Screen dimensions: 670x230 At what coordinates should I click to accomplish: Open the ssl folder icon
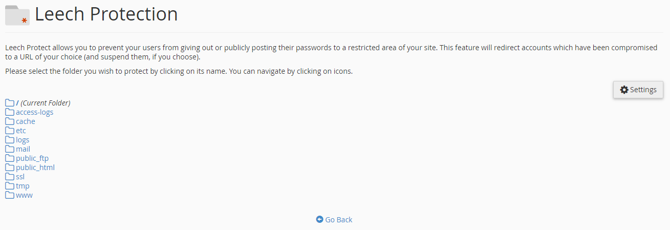(10, 177)
